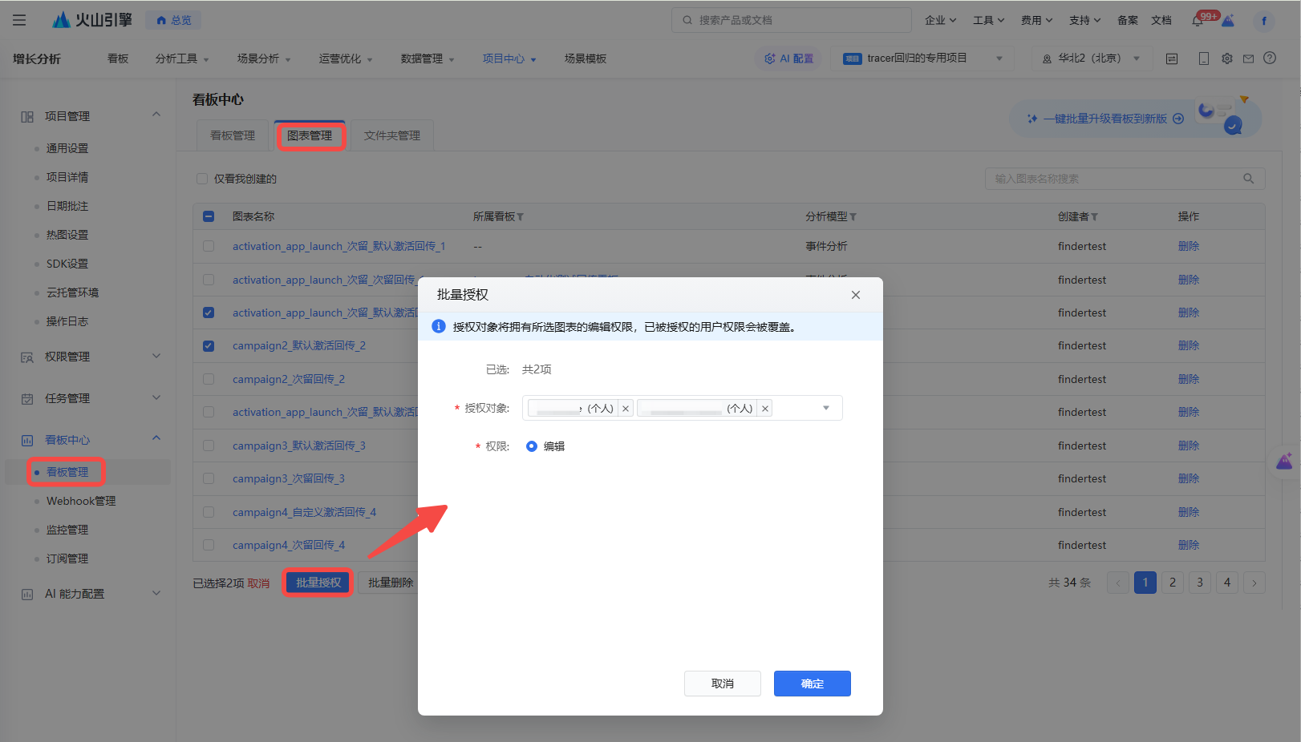Click the 批量删除 button

coord(391,583)
